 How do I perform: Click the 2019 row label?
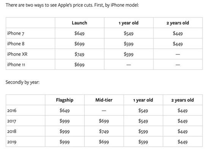[x=12, y=142]
